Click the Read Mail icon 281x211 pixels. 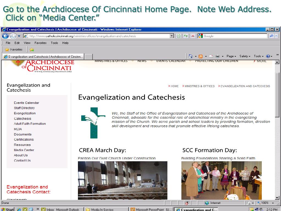point(211,56)
